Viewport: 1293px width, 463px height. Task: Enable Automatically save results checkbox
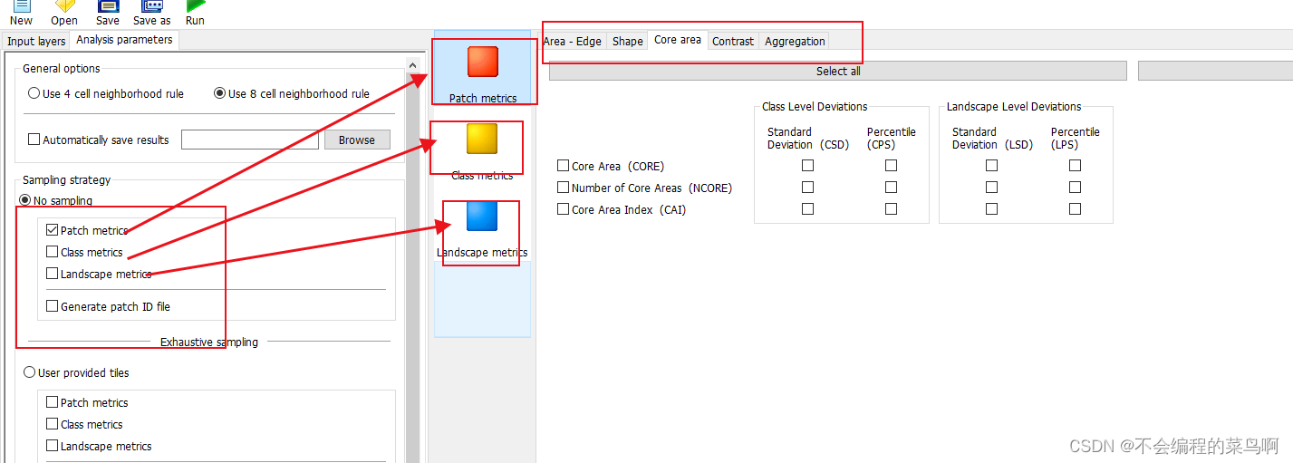tap(34, 140)
